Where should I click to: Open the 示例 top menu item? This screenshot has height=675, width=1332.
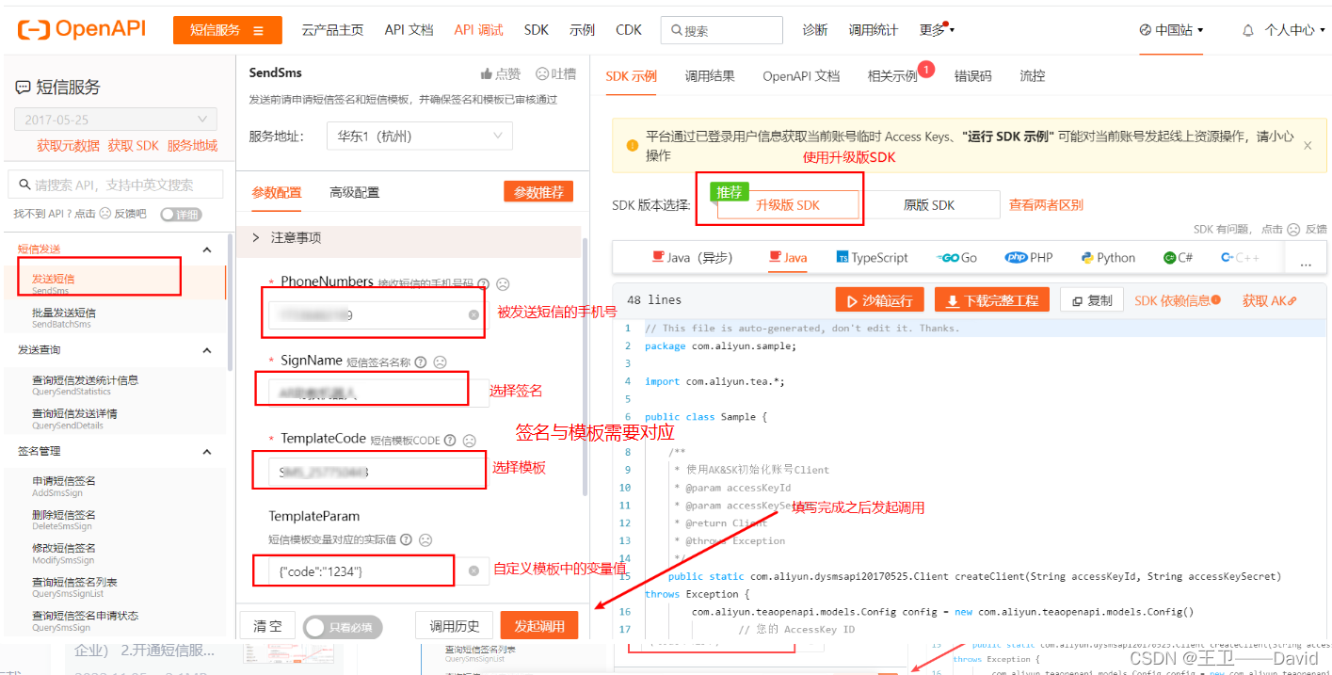coord(582,30)
